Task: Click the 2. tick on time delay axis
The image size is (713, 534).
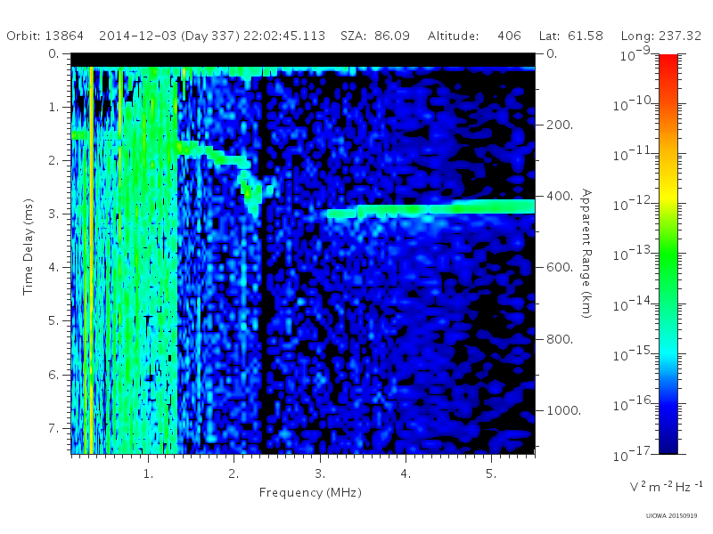Action: point(53,160)
